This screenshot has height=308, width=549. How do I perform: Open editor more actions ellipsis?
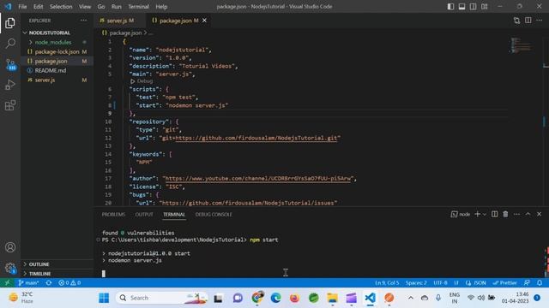540,21
